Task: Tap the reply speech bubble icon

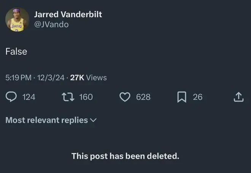Action: (11, 97)
